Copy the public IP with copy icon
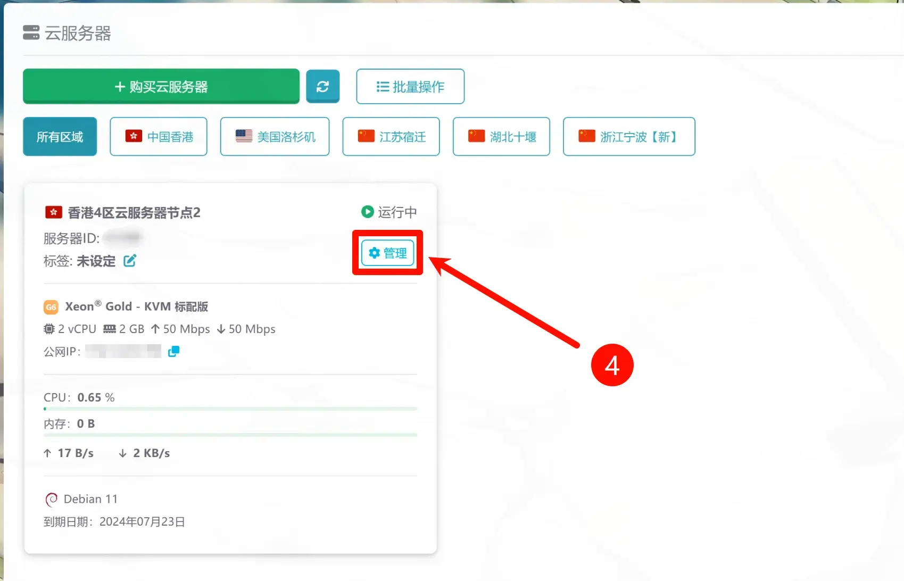 point(173,351)
